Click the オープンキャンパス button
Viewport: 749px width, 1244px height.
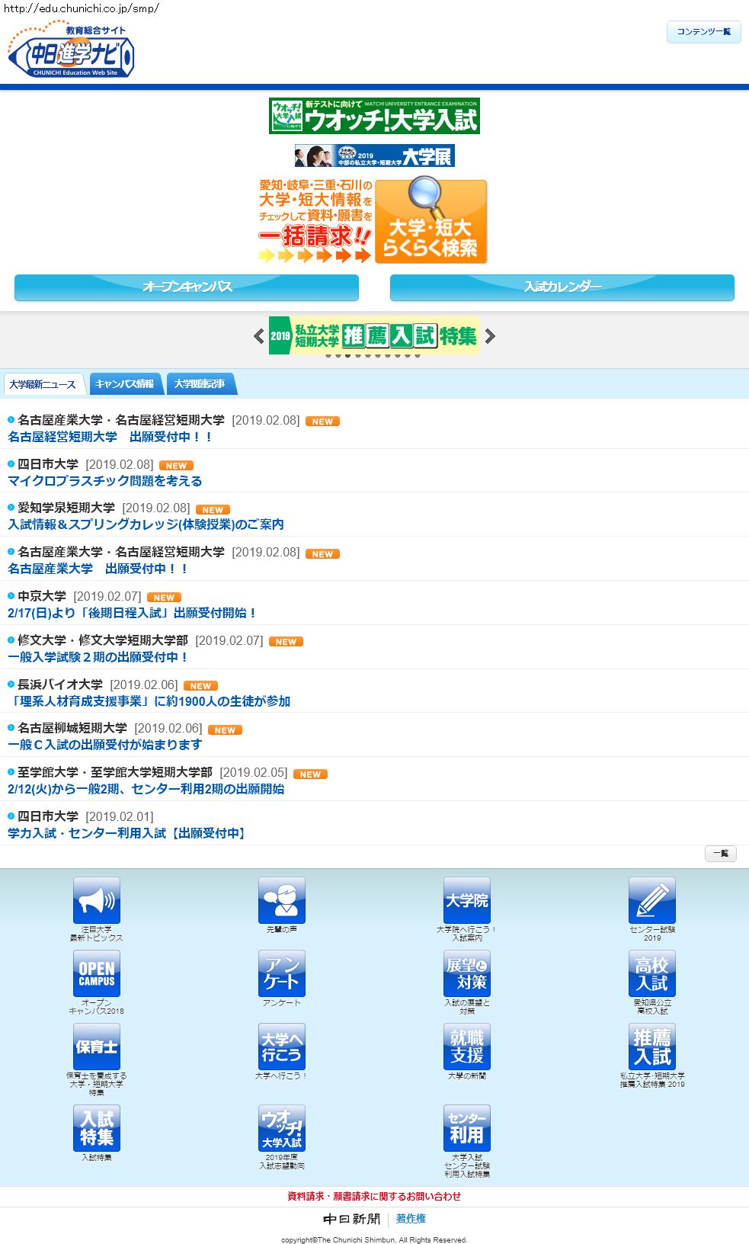[x=187, y=287]
